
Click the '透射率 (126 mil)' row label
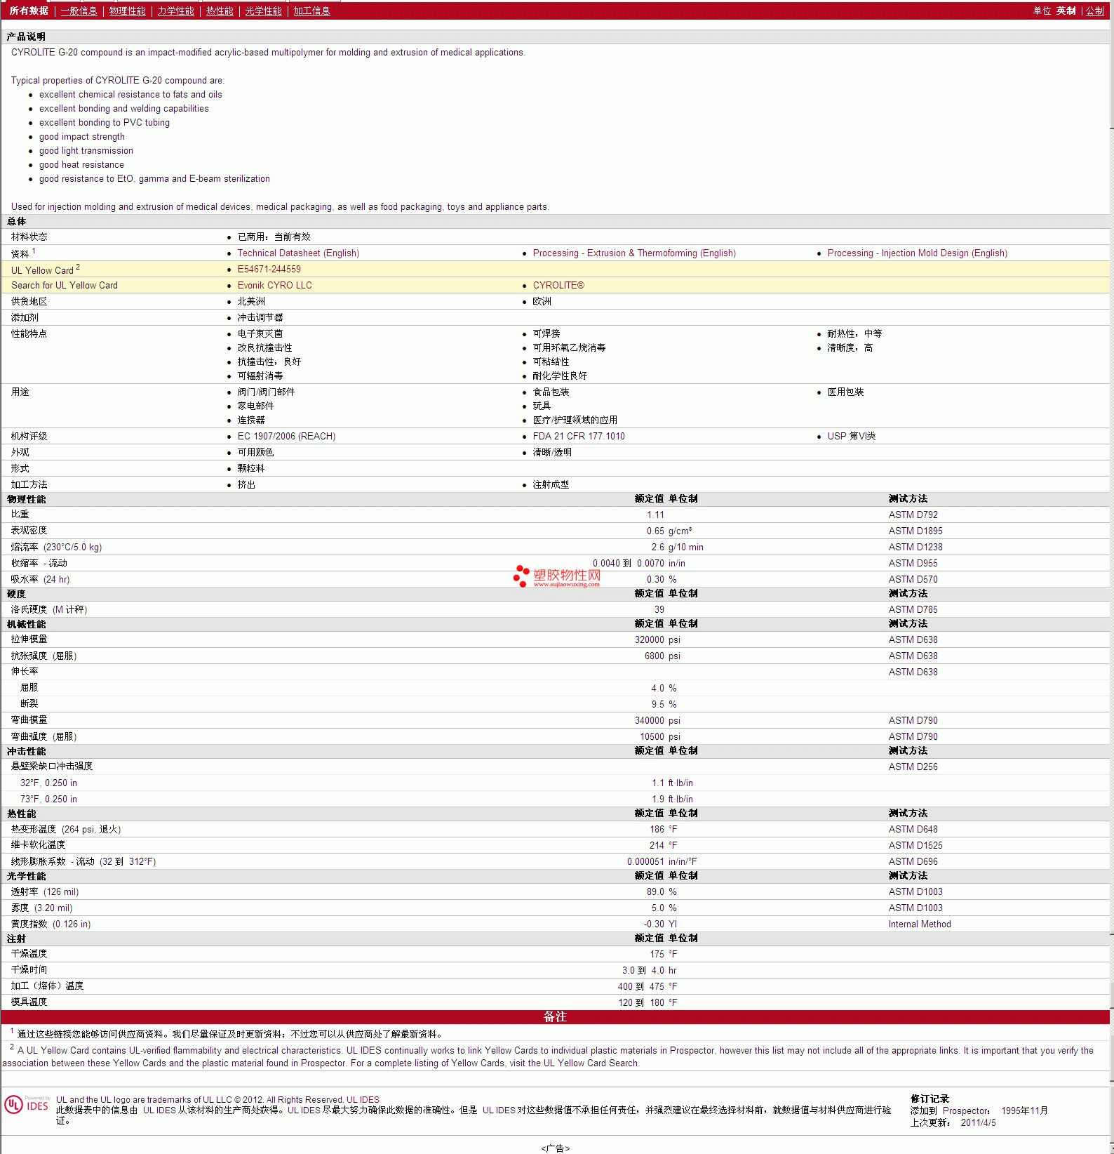point(45,891)
